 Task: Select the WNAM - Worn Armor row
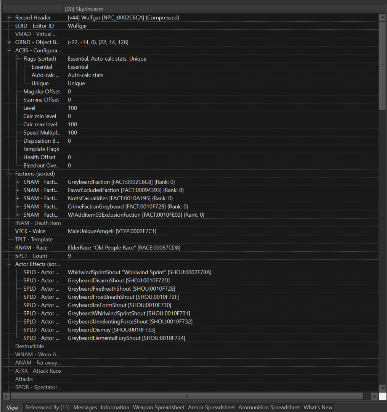point(190,354)
